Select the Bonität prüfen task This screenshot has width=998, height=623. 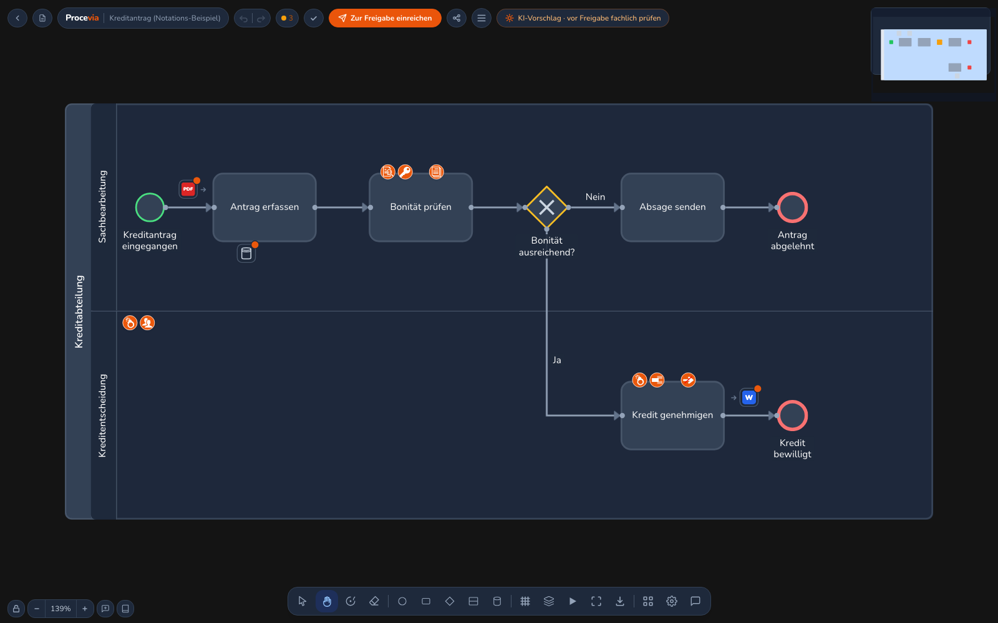[421, 207]
